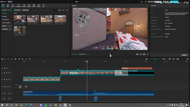This screenshot has height=107, width=190.
Task: Toggle visibility of the text track
Action: coord(7,68)
